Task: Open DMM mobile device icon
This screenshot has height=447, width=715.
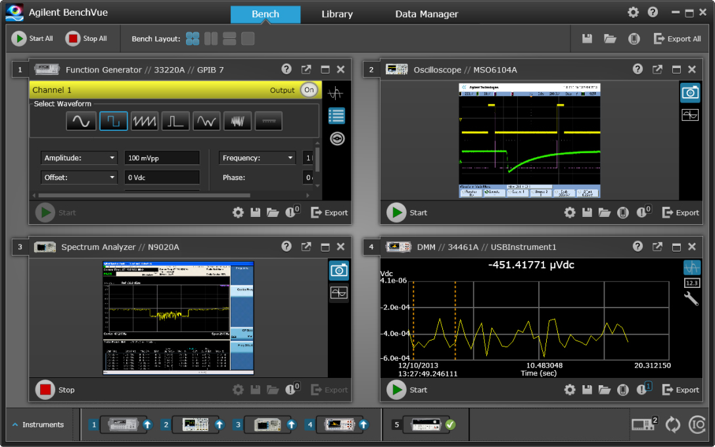Action: (623, 390)
